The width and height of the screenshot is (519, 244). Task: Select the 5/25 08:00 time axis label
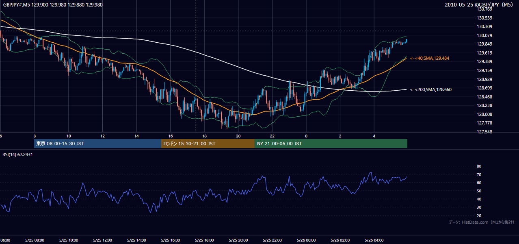(35, 240)
